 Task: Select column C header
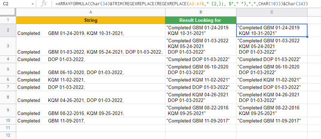[x=272, y=12]
